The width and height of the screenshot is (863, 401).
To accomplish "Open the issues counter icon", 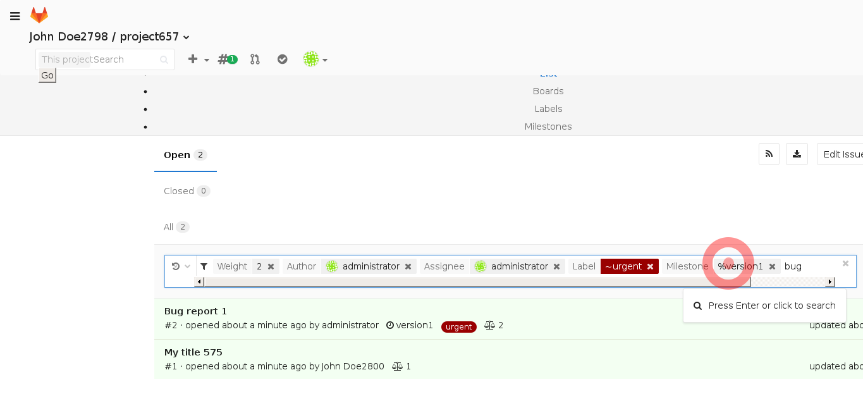I will click(x=227, y=59).
